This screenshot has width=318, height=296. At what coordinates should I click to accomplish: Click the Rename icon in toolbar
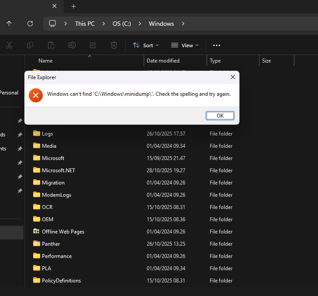pyautogui.click(x=72, y=45)
